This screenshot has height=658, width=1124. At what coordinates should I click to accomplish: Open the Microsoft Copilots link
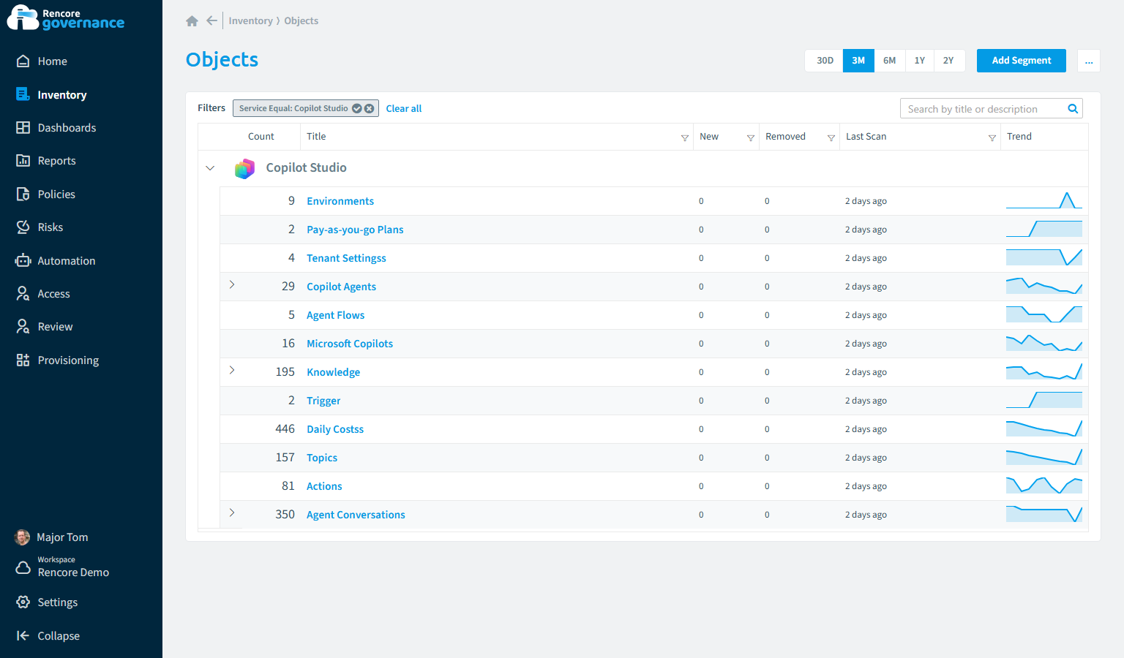(x=350, y=344)
